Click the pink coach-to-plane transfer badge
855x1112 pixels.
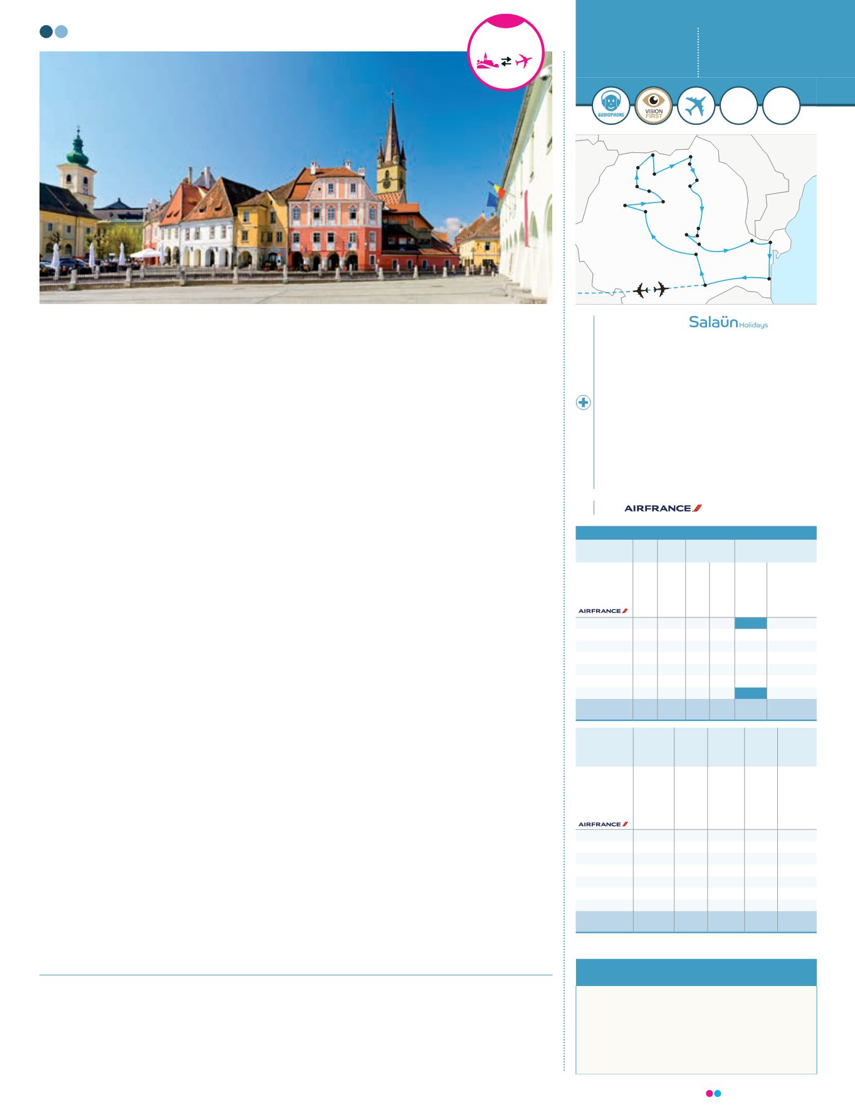(x=505, y=54)
